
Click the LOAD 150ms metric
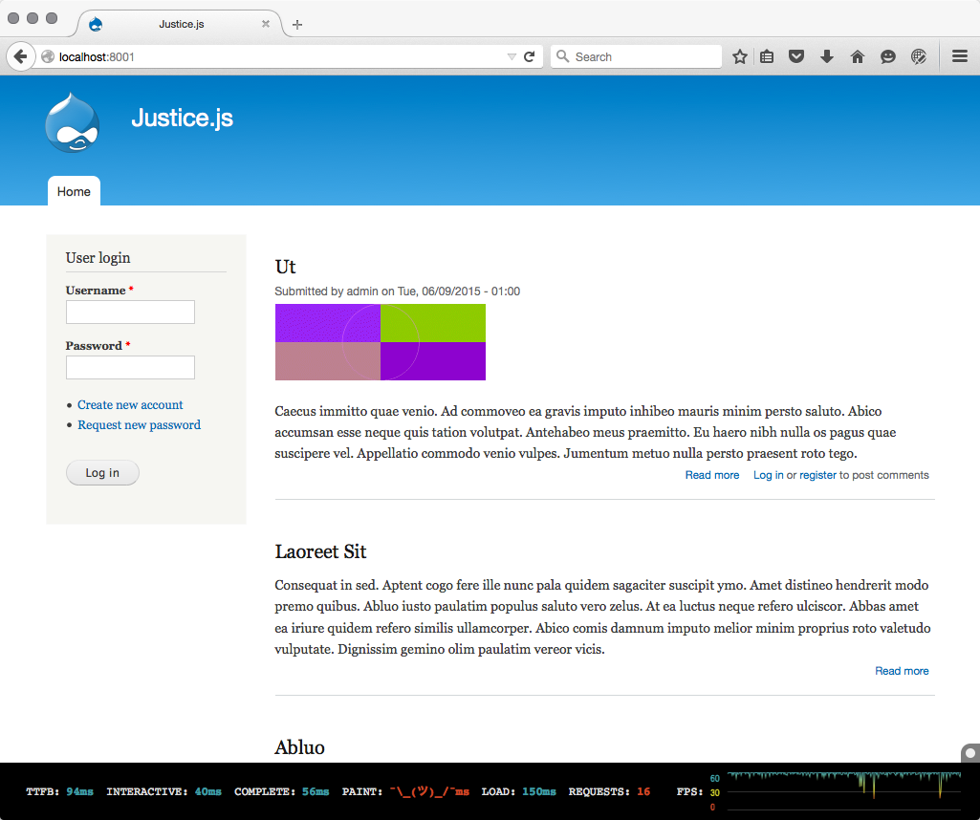[x=518, y=791]
